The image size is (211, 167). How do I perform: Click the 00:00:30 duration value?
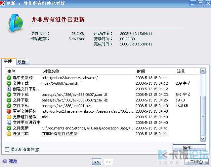point(127,39)
